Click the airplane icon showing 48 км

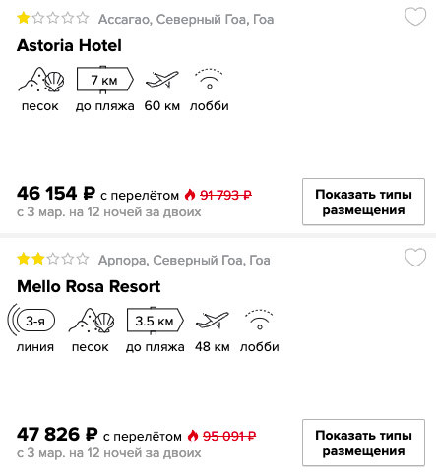pos(213,321)
